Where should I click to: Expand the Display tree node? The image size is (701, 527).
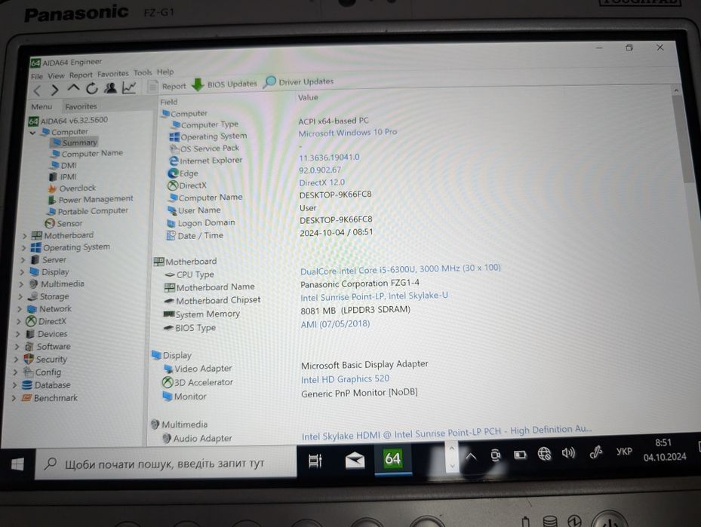pos(22,272)
